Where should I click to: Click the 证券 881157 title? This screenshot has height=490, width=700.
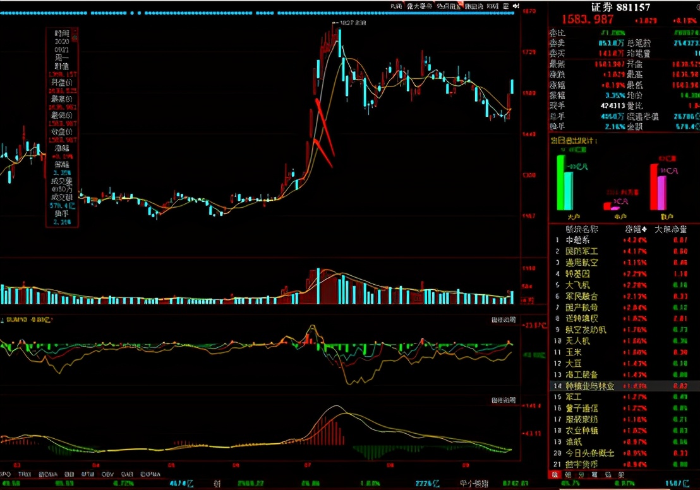[x=620, y=7]
